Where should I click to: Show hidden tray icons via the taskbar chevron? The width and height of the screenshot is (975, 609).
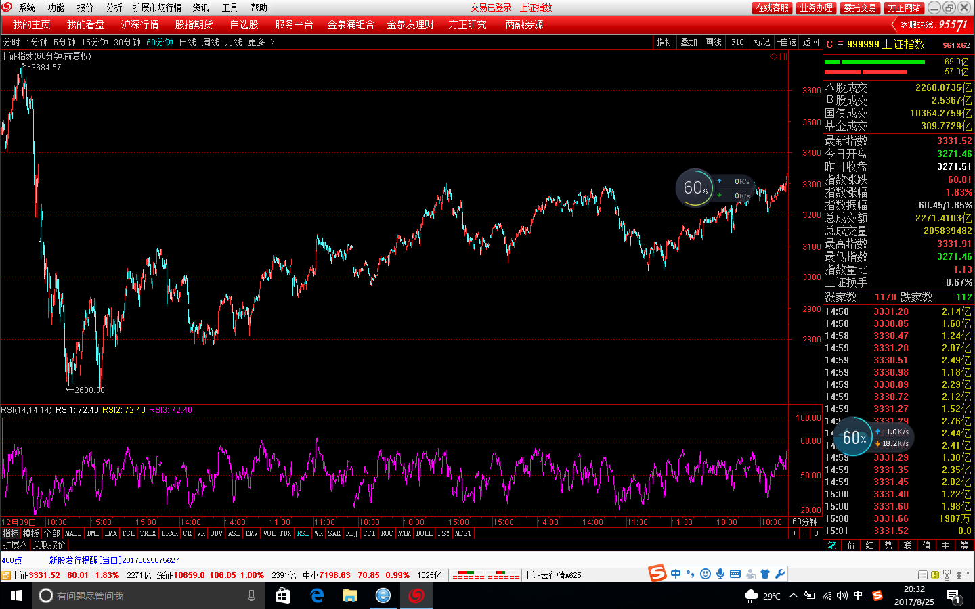click(794, 595)
